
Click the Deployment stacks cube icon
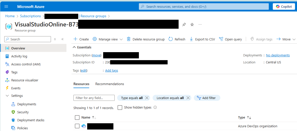coord(13,120)
